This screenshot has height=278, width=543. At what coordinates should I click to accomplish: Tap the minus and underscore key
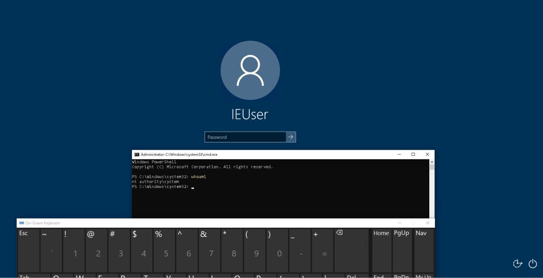tap(300, 250)
